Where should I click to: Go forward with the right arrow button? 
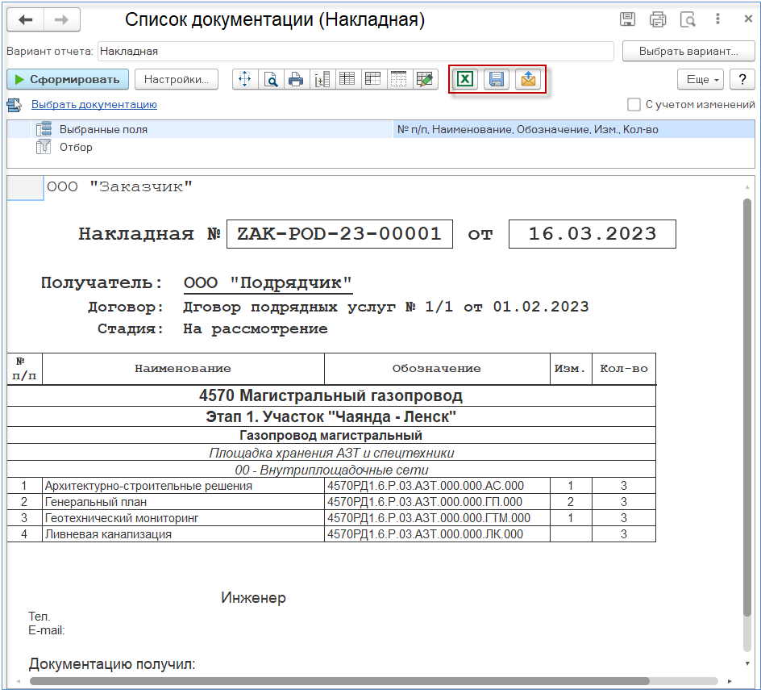(61, 20)
